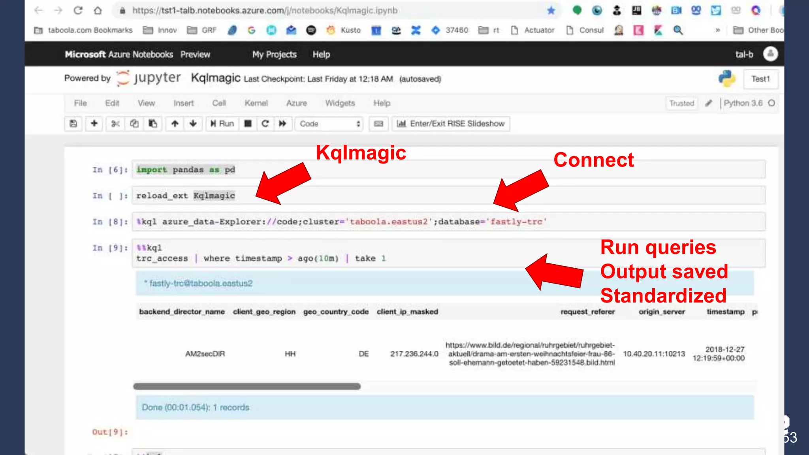
Task: Open the 37460 bookmark
Action: pyautogui.click(x=450, y=30)
